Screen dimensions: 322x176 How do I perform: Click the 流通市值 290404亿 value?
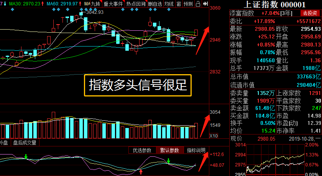tap(309, 85)
